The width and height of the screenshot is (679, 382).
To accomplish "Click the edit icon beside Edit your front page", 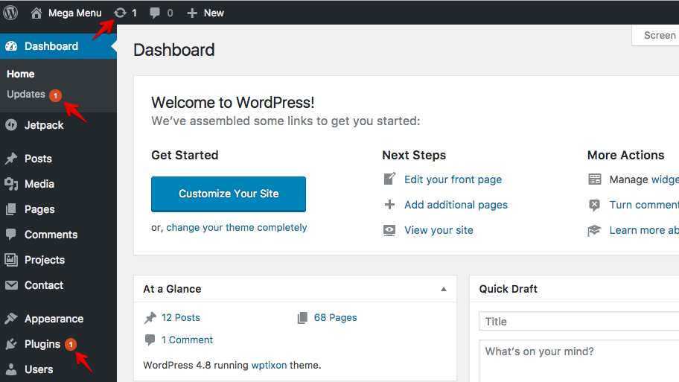I will point(389,179).
